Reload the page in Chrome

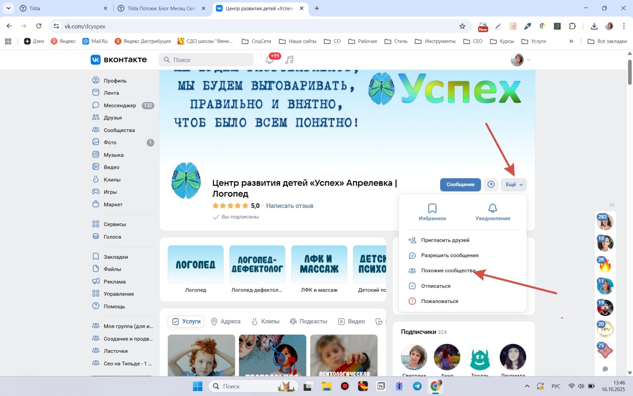(x=38, y=26)
